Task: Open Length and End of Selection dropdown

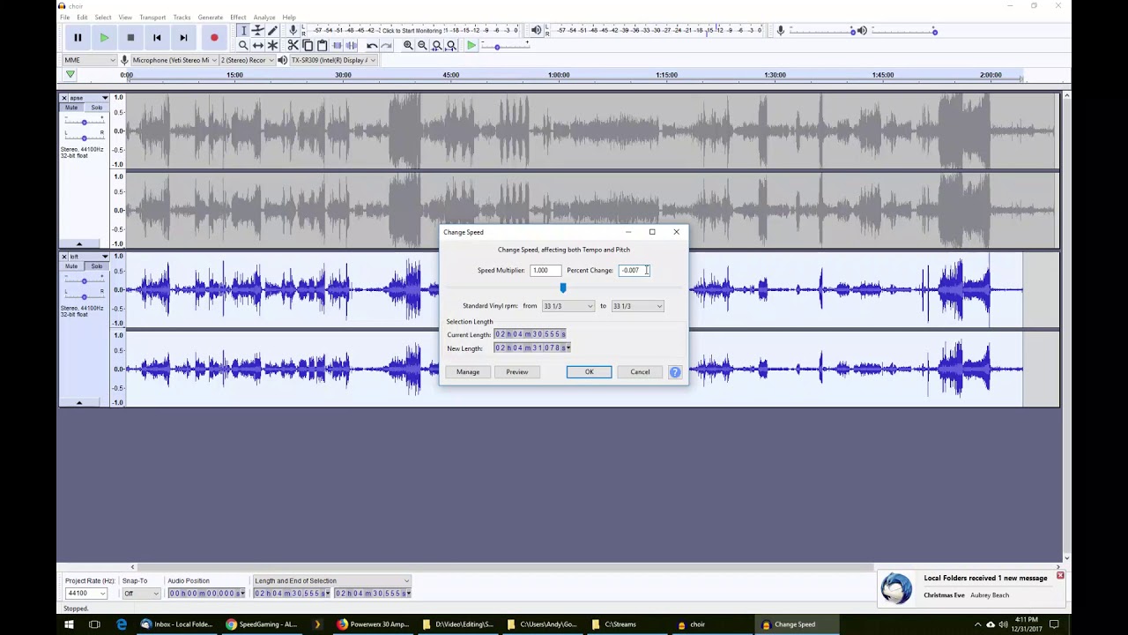Action: [332, 581]
